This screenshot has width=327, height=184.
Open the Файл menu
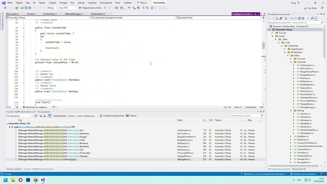[x=10, y=3]
